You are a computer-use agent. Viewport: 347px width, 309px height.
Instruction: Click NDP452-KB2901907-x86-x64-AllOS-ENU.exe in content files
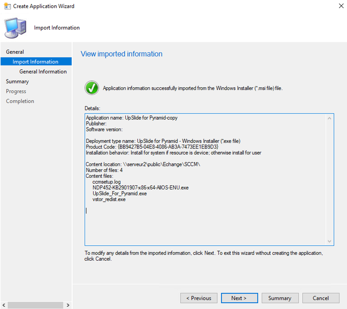(x=140, y=188)
